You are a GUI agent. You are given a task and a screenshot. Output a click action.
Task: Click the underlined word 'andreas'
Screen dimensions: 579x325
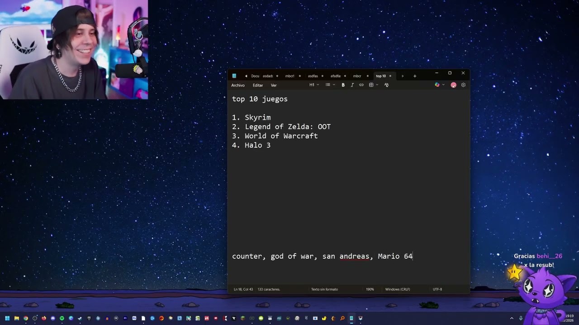coord(354,256)
